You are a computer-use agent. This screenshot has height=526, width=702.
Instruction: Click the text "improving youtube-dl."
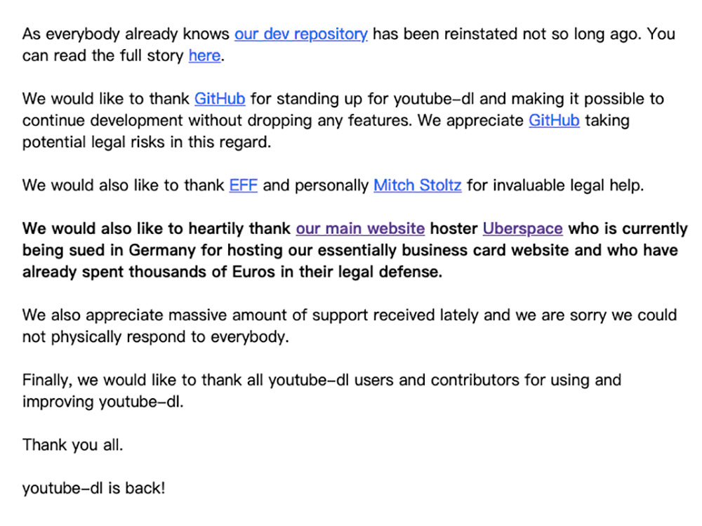(x=103, y=402)
